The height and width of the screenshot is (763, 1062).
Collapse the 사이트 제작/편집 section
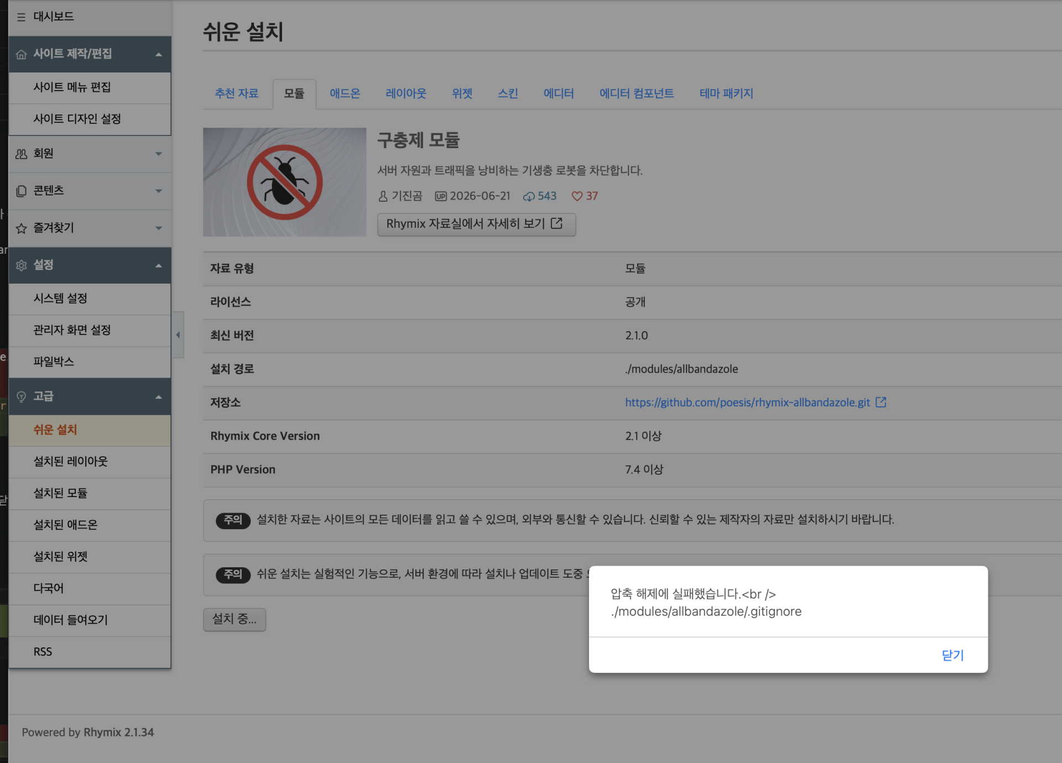159,54
